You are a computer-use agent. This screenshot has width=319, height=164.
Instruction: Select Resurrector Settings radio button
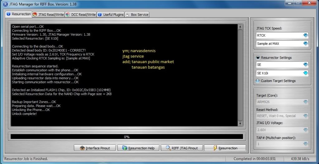(258, 57)
